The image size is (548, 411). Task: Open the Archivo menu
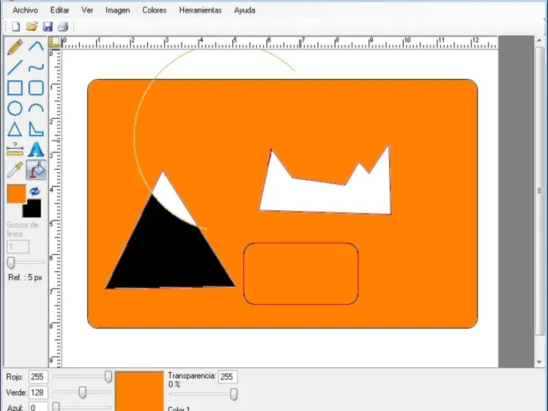click(25, 10)
